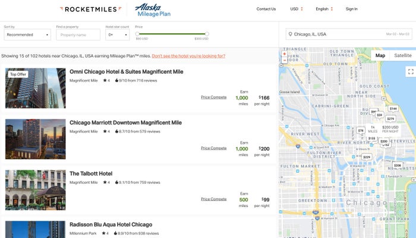Open the English language selector
416x238 pixels.
pyautogui.click(x=324, y=9)
